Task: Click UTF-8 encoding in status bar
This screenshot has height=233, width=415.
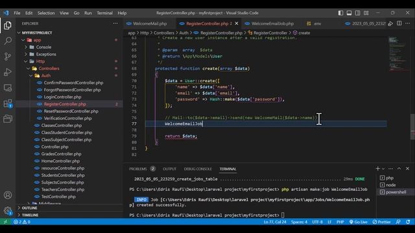Action: 317,221
